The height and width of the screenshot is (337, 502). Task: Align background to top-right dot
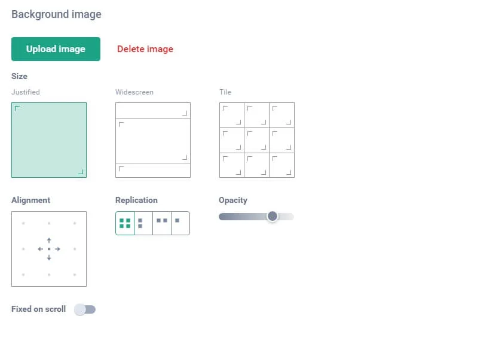pyautogui.click(x=75, y=223)
